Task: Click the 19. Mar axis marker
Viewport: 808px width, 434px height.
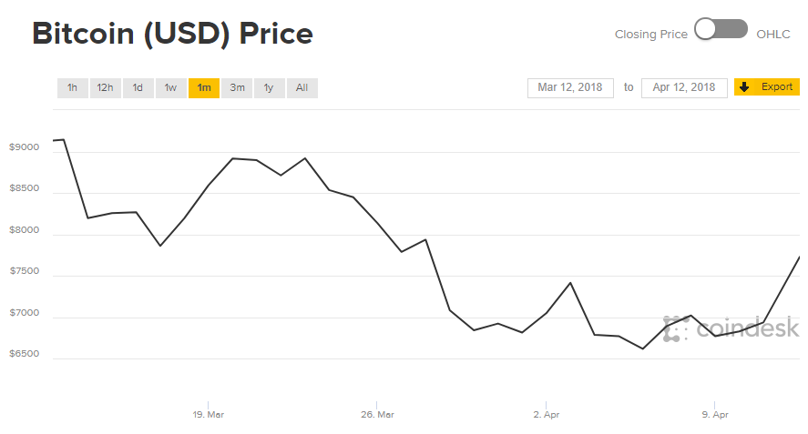Action: [209, 414]
